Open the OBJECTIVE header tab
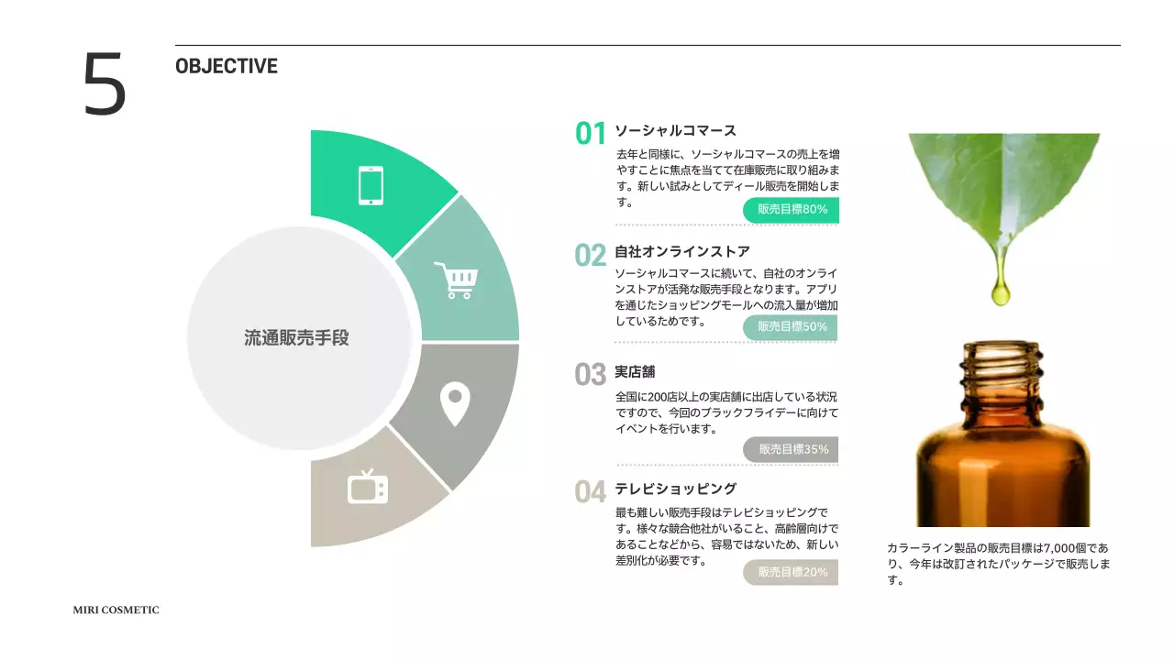The width and height of the screenshot is (1174, 660). click(x=227, y=65)
